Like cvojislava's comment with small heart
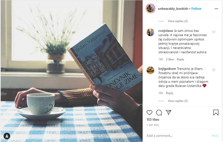Image resolution: width=223 pixels, height=142 pixels. click(x=213, y=32)
